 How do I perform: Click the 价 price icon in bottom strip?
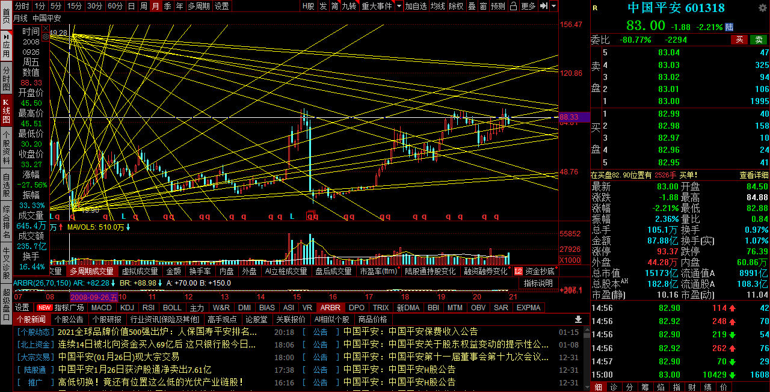(x=723, y=387)
